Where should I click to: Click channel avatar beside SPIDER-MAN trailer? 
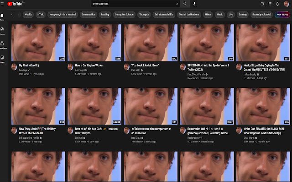[x=182, y=67]
